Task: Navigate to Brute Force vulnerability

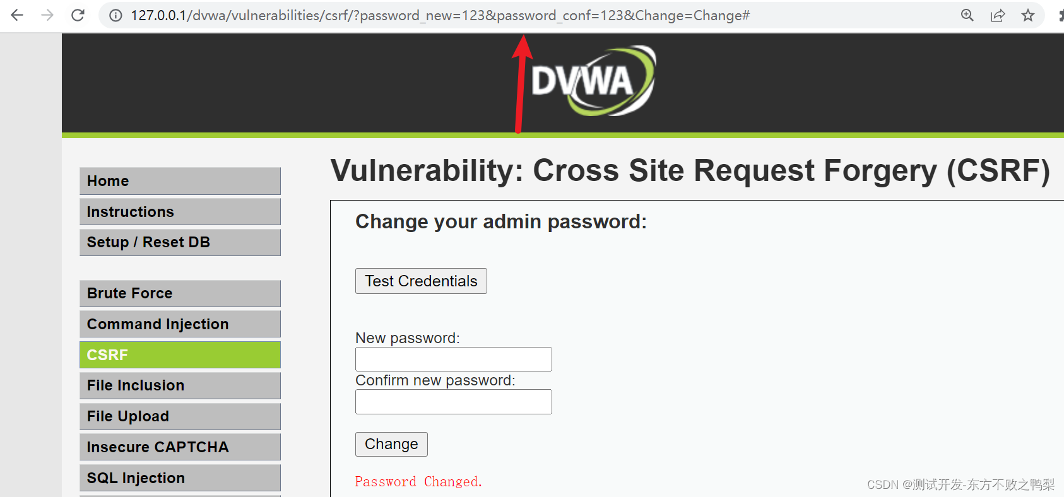Action: pyautogui.click(x=180, y=293)
